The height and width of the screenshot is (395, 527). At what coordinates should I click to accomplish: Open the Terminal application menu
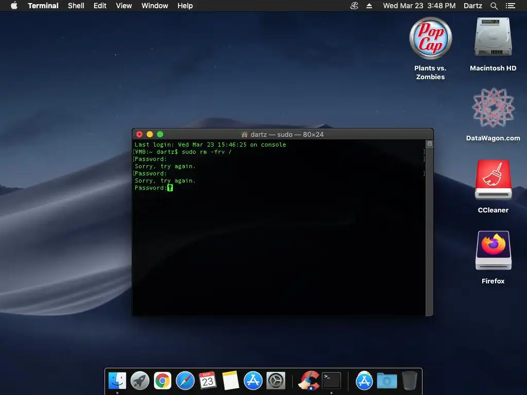pyautogui.click(x=43, y=6)
